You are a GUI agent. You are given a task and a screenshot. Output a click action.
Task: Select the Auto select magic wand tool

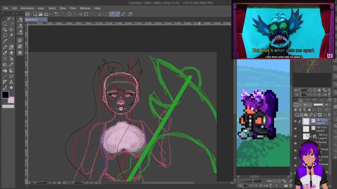pyautogui.click(x=11, y=35)
